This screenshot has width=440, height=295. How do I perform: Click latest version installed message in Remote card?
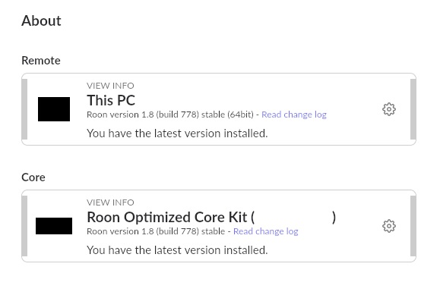pos(177,133)
